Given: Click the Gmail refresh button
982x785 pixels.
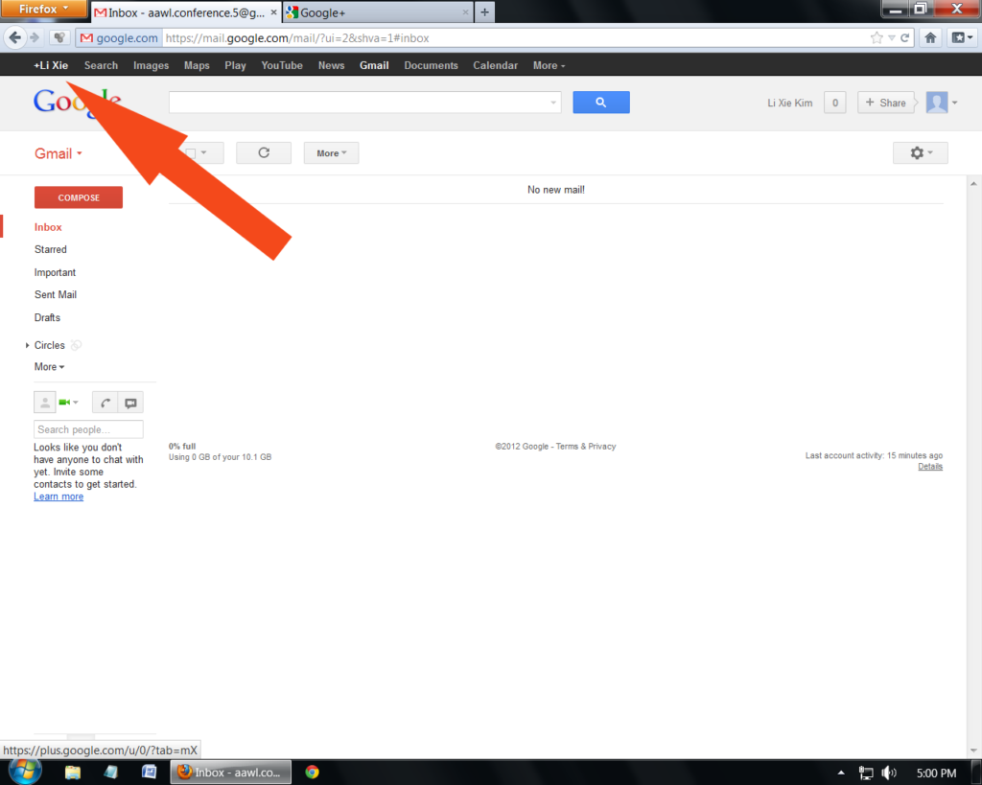Looking at the screenshot, I should pyautogui.click(x=264, y=152).
